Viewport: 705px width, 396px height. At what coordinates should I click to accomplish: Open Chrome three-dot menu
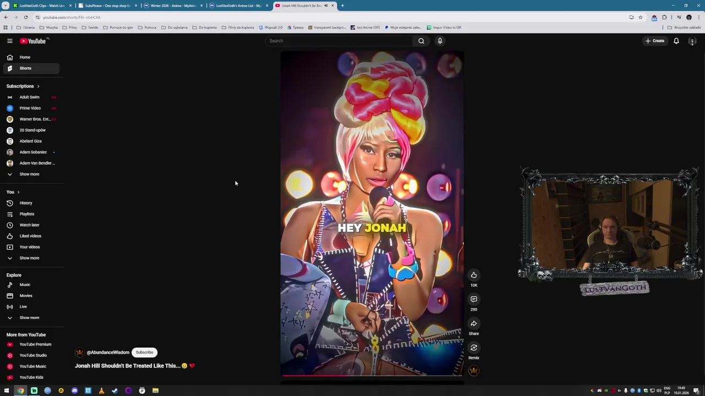click(698, 17)
